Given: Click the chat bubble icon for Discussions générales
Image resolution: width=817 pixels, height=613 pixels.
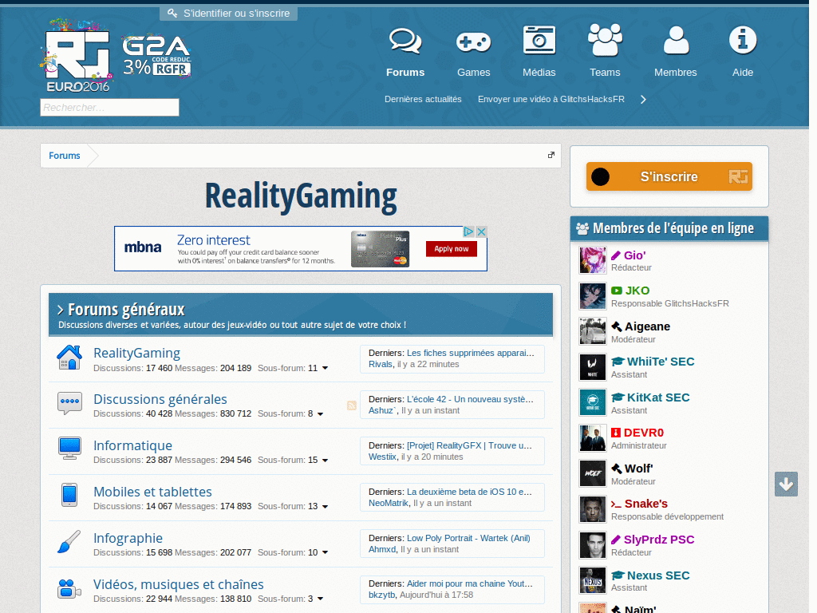Looking at the screenshot, I should tap(69, 403).
